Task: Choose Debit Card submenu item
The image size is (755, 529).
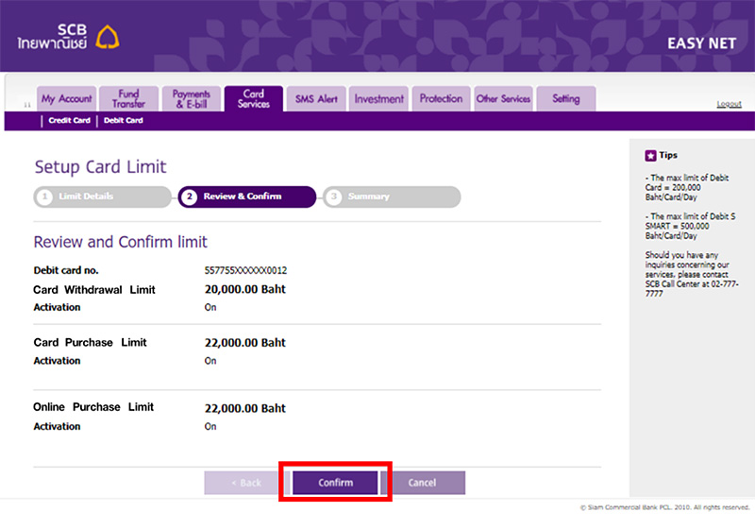Action: (x=124, y=121)
